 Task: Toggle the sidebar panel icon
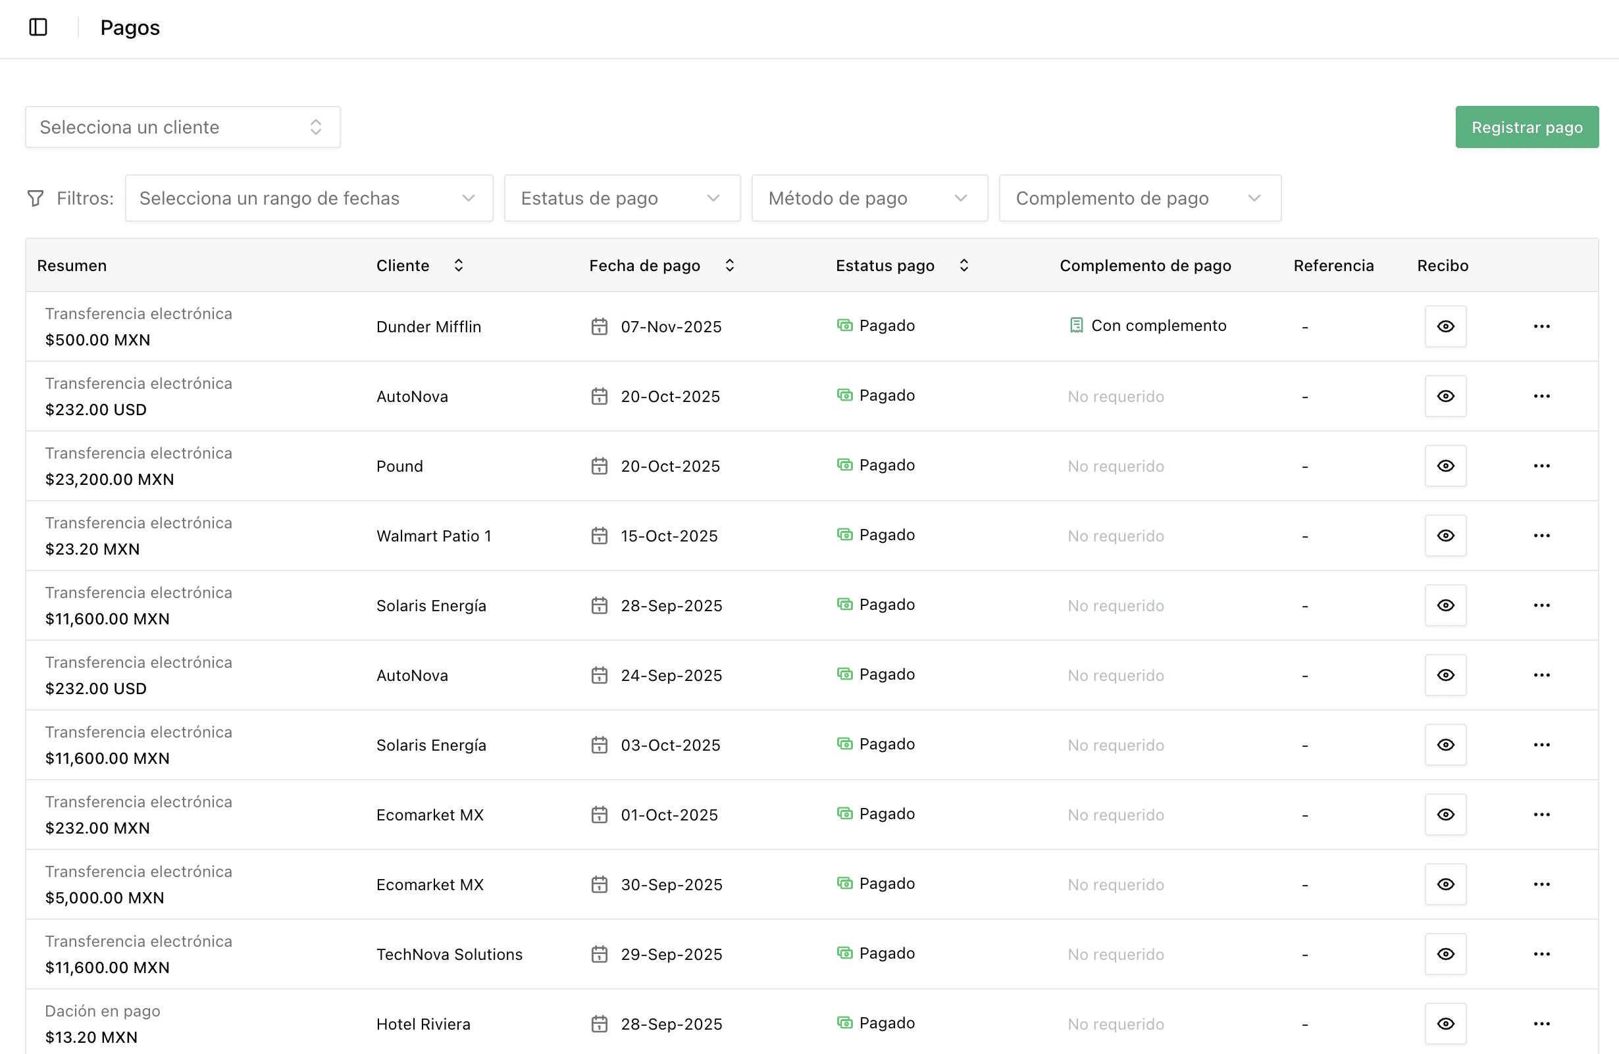pos(38,27)
